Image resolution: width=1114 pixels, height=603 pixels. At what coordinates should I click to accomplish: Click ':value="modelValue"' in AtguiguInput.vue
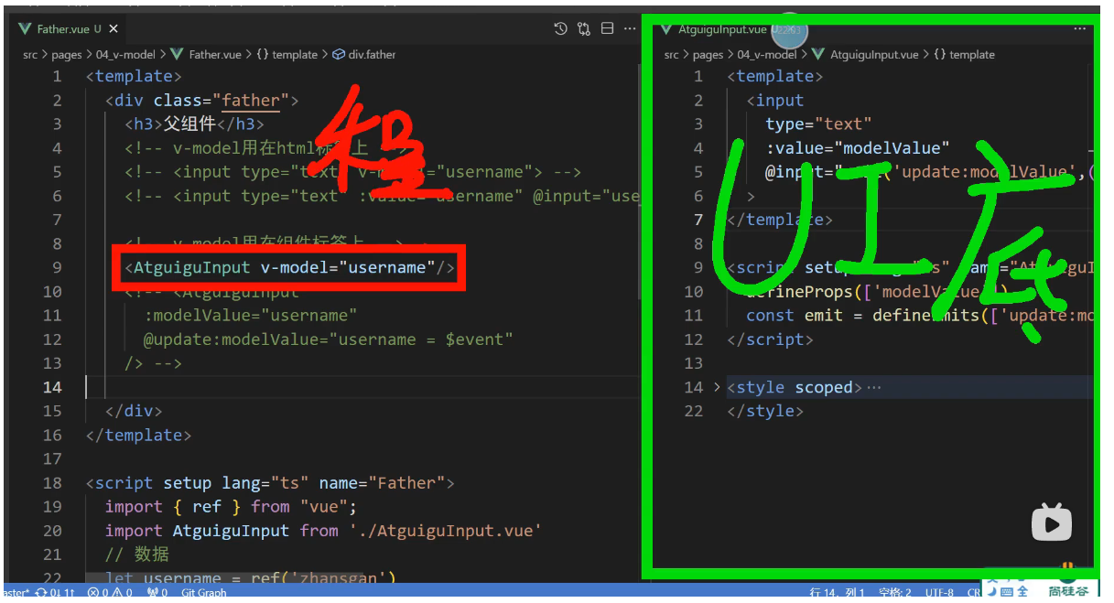coord(858,148)
